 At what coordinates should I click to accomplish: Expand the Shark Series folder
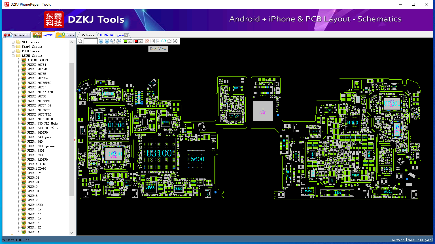pos(13,47)
